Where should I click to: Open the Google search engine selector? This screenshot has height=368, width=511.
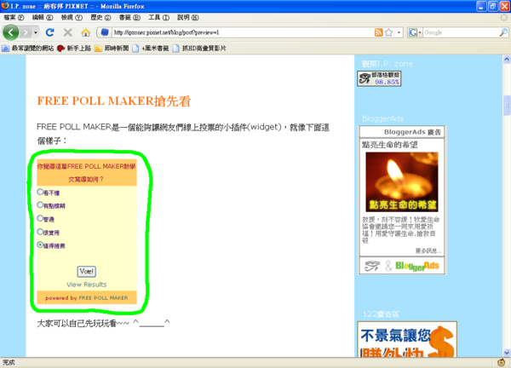[415, 32]
